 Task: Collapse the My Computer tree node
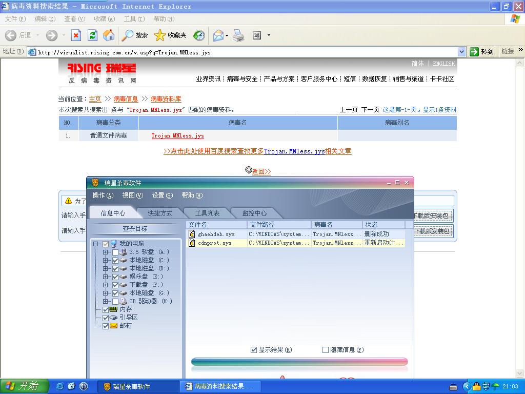pos(96,244)
